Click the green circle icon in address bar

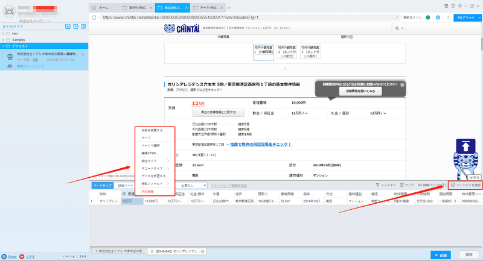tap(428, 17)
